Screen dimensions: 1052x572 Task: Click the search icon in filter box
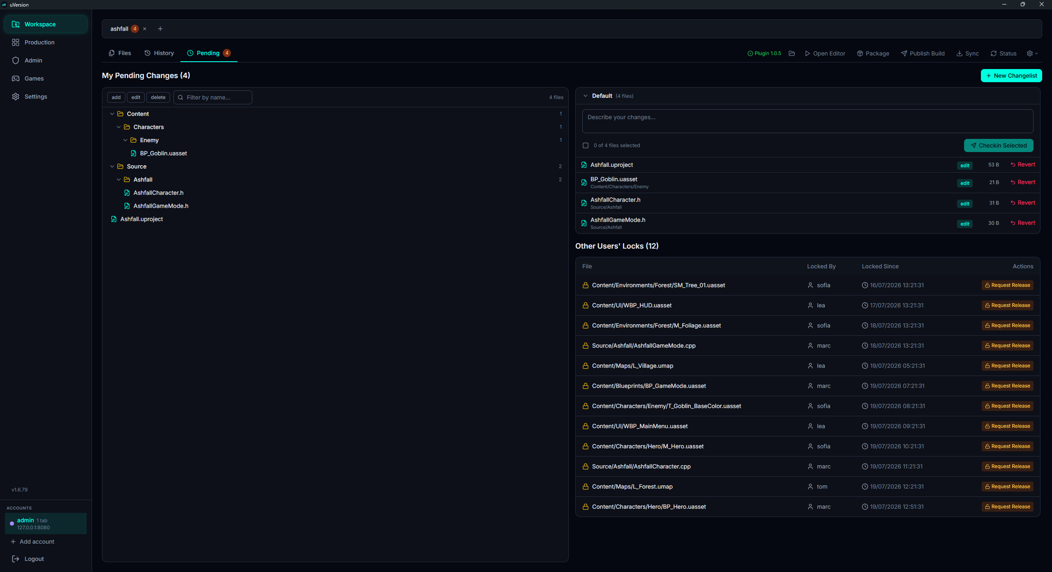click(x=180, y=97)
